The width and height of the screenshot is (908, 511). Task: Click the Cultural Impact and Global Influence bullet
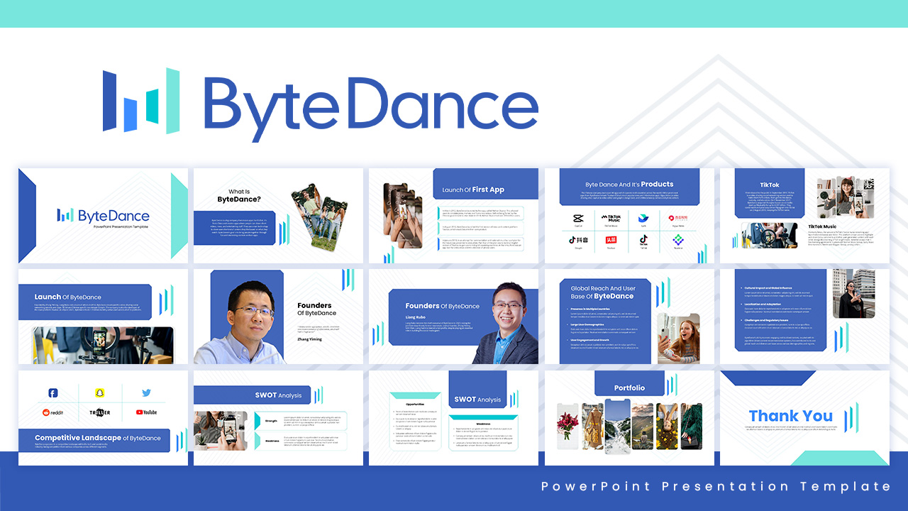pos(767,288)
